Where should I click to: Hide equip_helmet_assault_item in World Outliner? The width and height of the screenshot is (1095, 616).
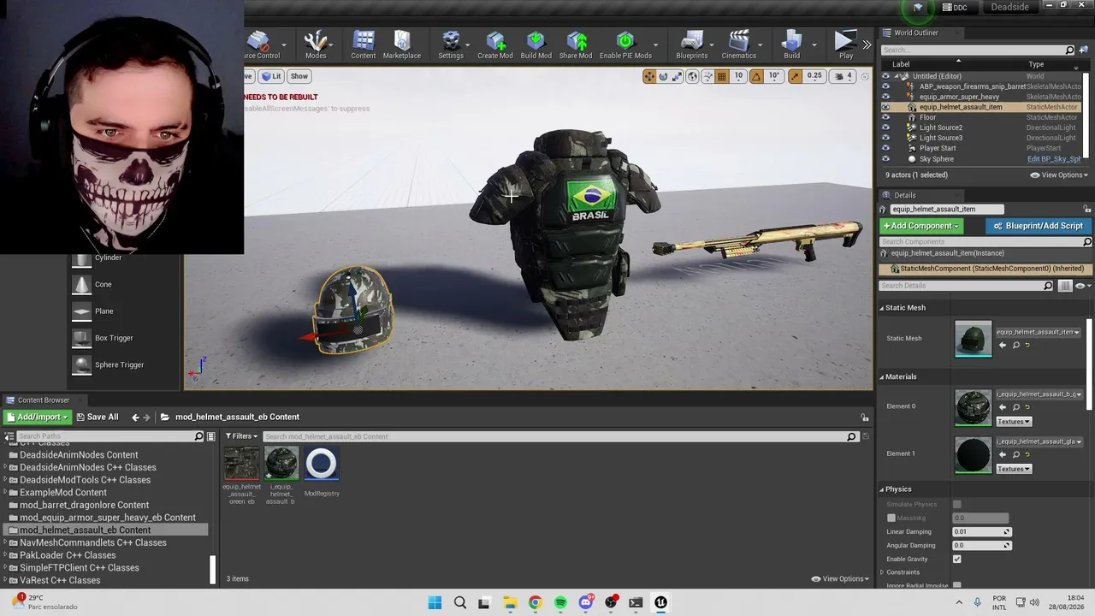tap(885, 107)
